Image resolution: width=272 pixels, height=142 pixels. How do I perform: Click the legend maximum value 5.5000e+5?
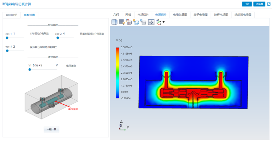click(127, 47)
